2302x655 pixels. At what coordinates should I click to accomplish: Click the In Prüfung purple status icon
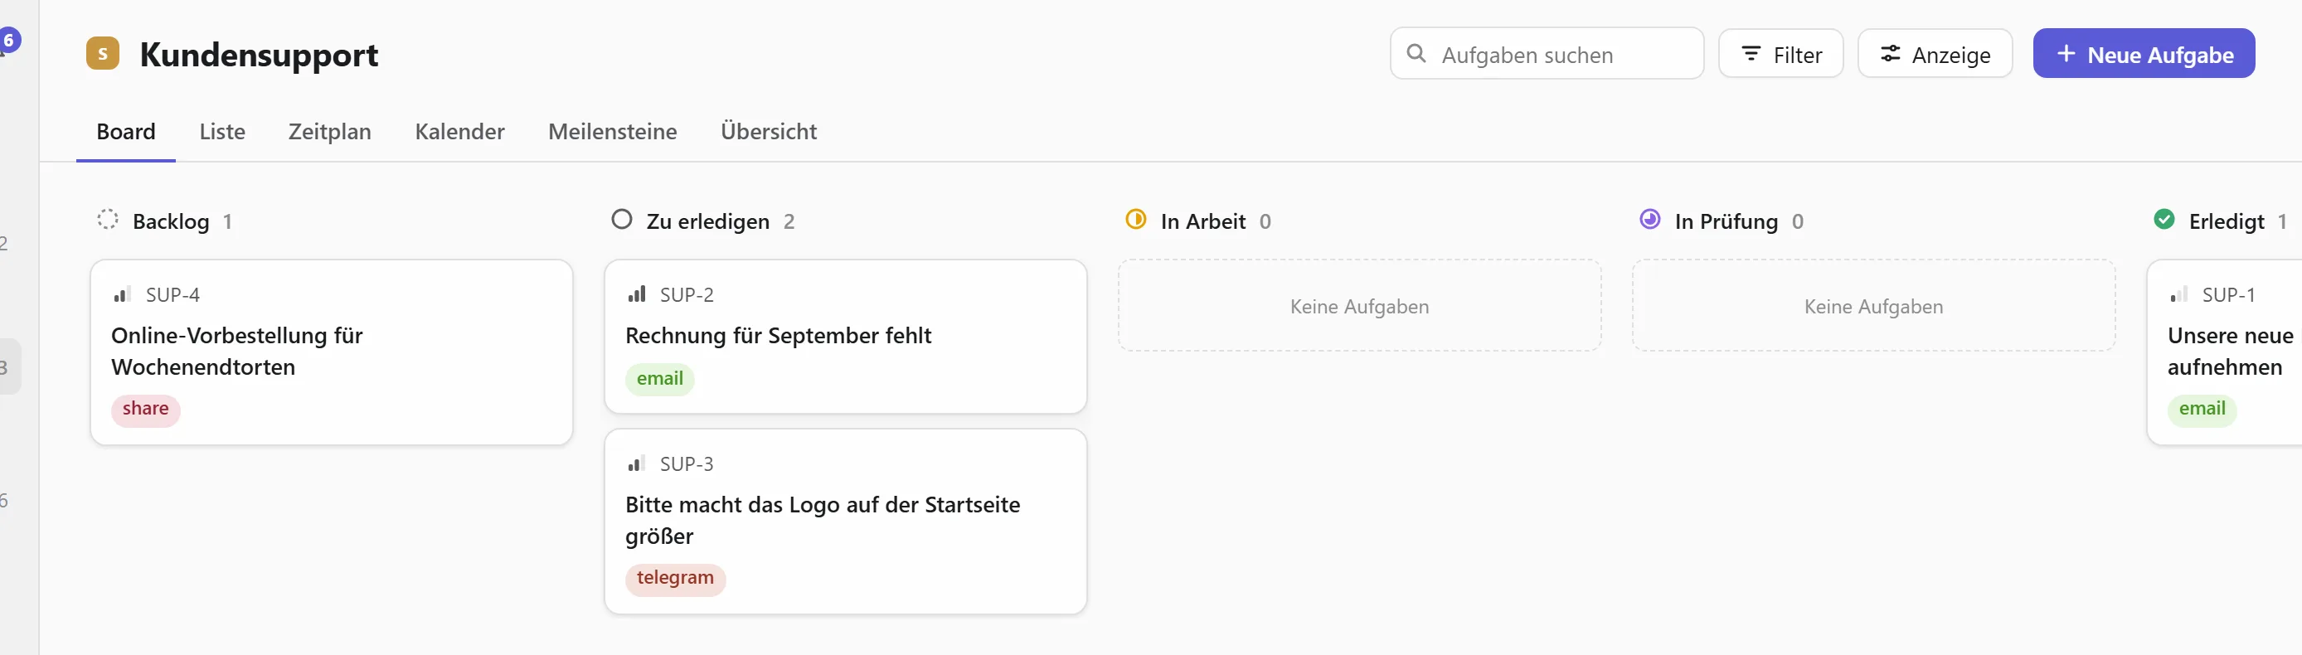click(x=1649, y=220)
